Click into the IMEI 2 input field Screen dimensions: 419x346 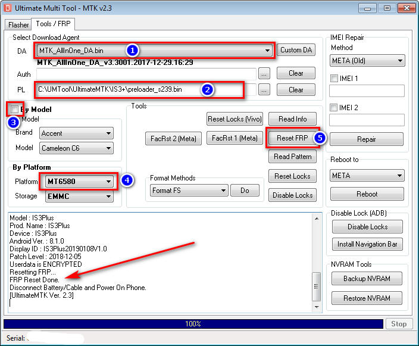tap(367, 120)
